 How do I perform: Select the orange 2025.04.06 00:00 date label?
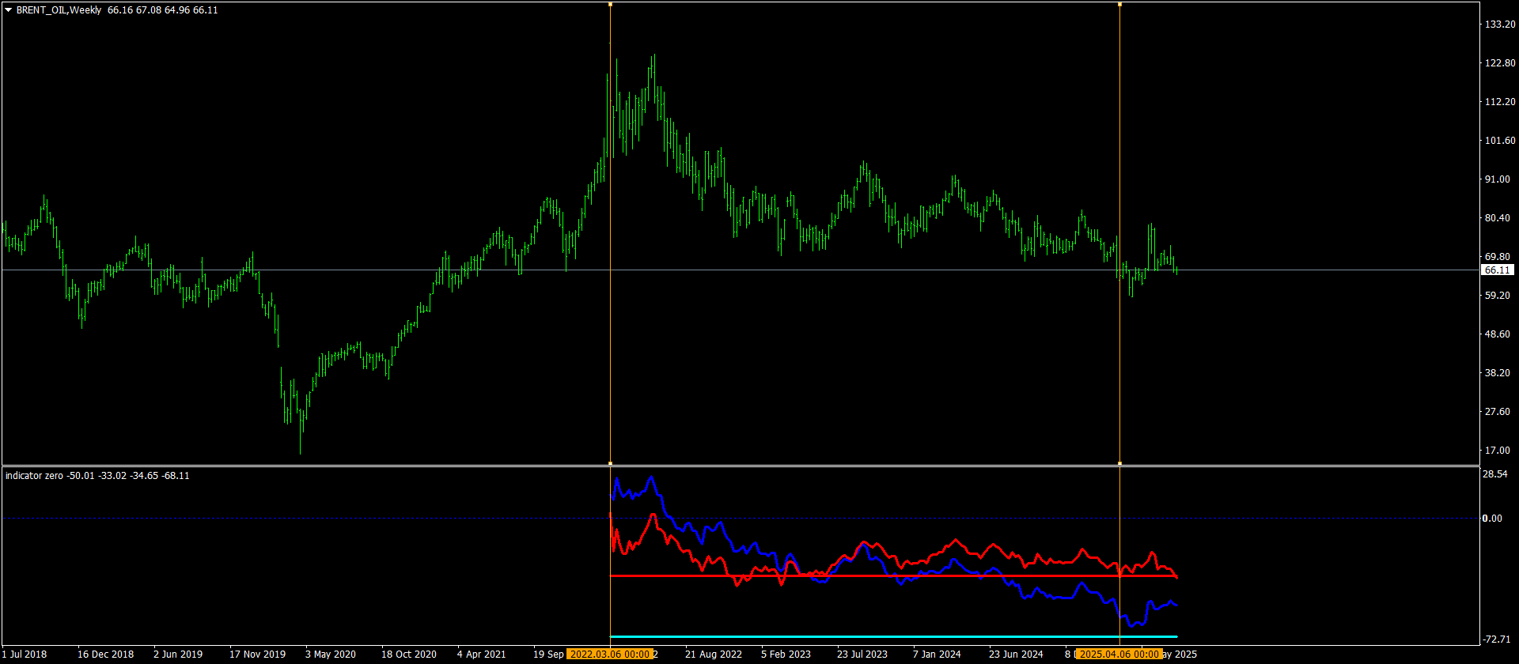tap(1119, 654)
